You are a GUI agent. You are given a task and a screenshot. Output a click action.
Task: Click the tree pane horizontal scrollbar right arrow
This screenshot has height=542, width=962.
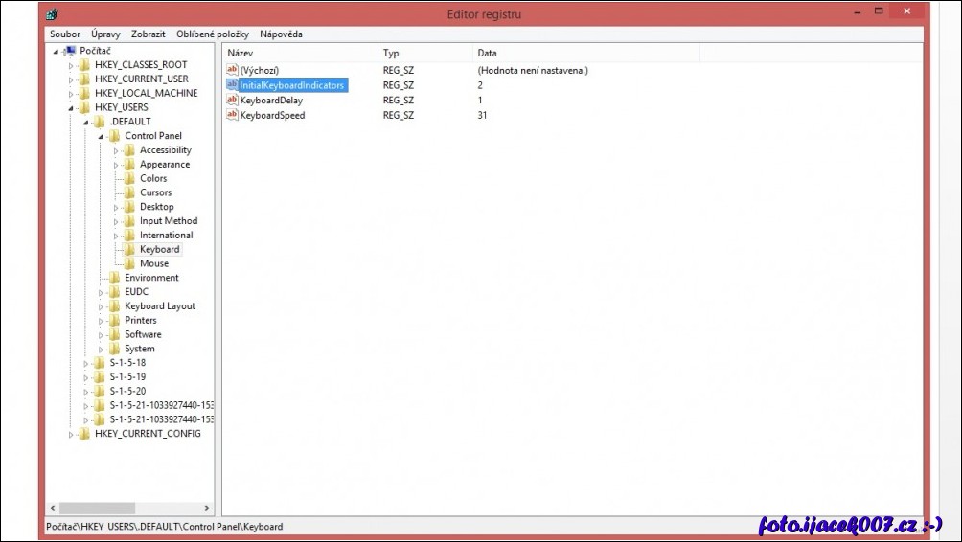pyautogui.click(x=207, y=508)
